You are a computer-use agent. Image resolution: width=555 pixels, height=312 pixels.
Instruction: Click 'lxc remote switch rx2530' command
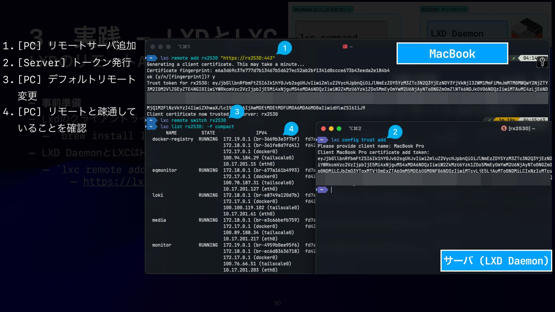click(x=193, y=120)
